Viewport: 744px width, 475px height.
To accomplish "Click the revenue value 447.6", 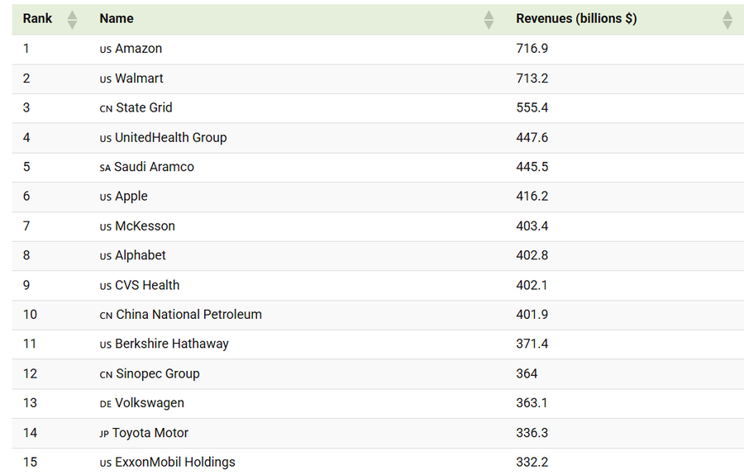I will coord(532,137).
